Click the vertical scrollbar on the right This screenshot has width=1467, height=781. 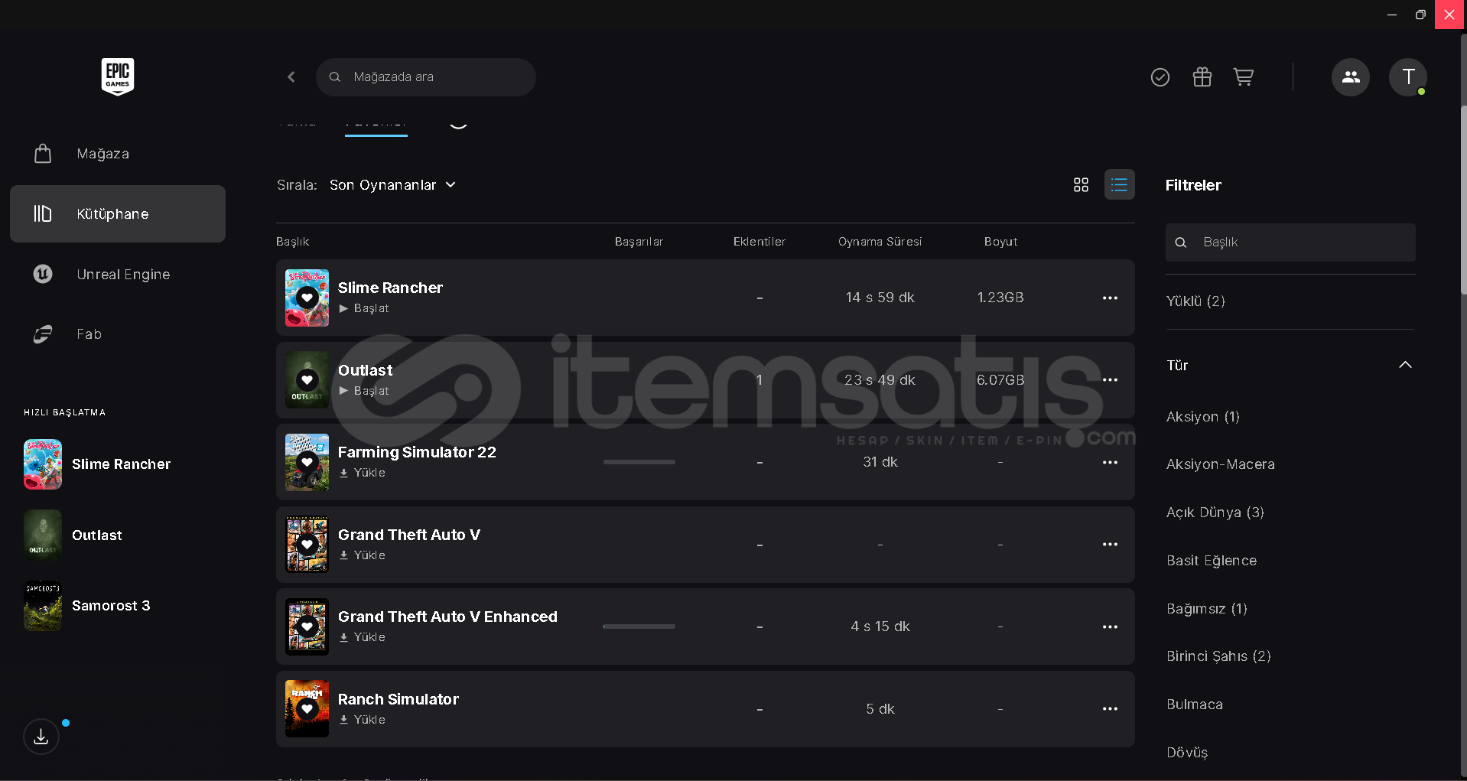1463,199
